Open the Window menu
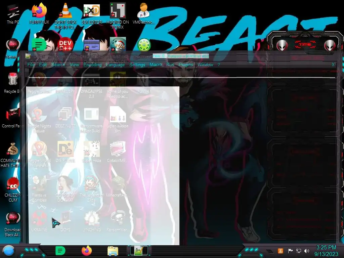The image size is (344, 258). 205,64
